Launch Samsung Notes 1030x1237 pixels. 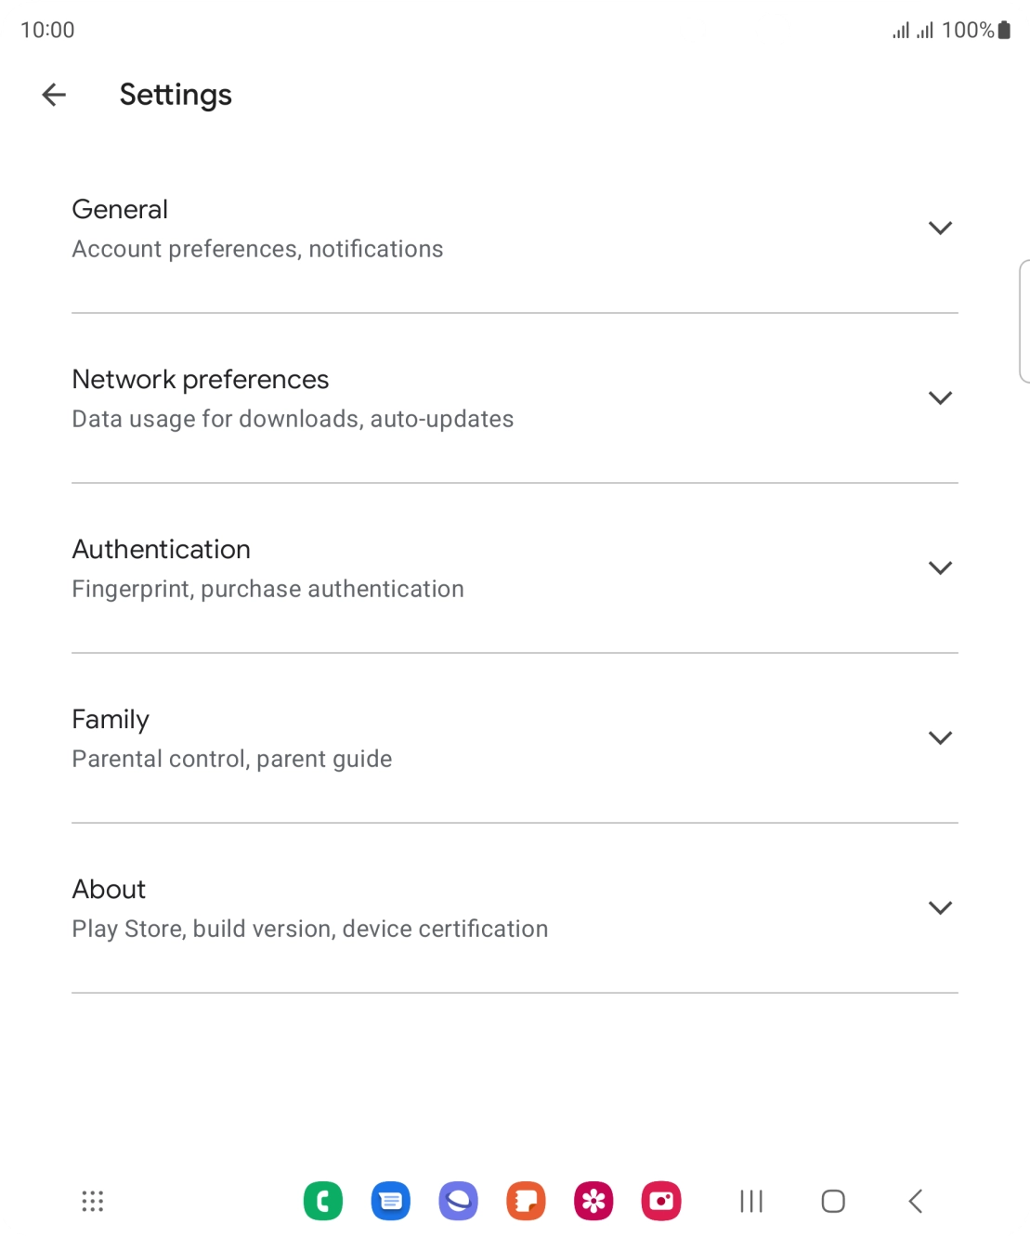pyautogui.click(x=525, y=1201)
